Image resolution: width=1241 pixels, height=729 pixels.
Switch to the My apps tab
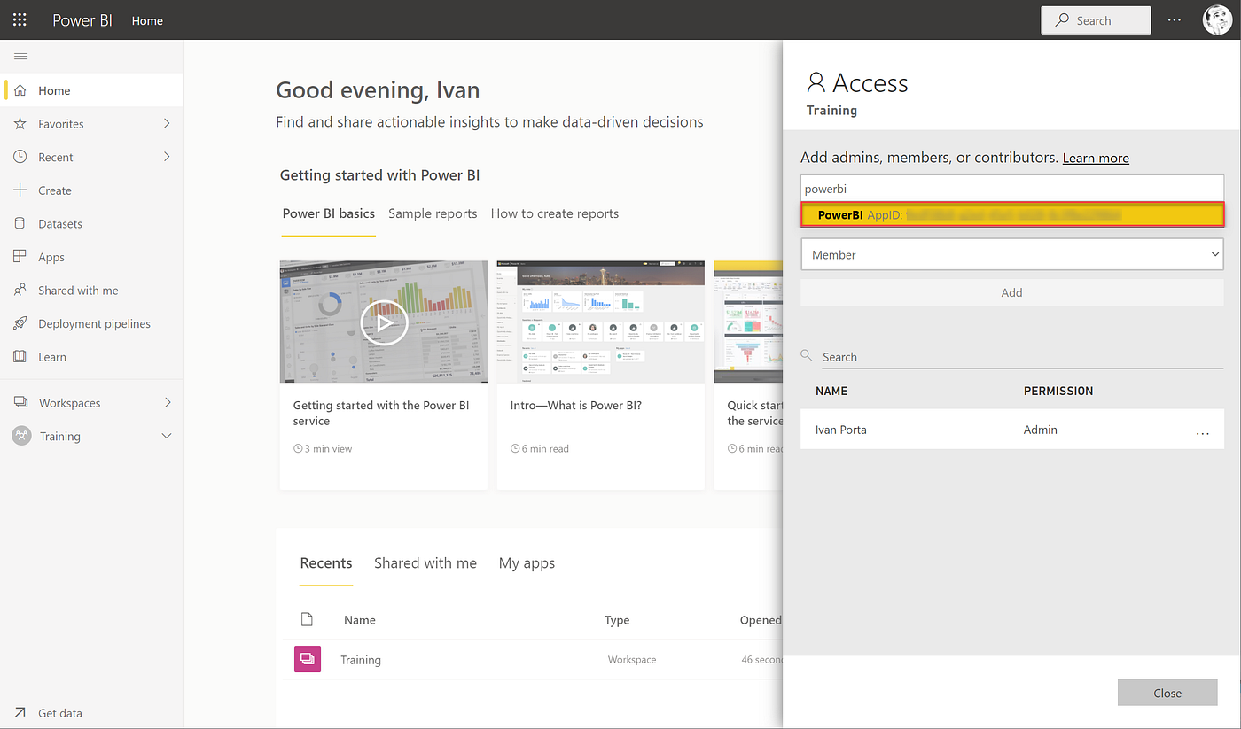click(x=527, y=562)
